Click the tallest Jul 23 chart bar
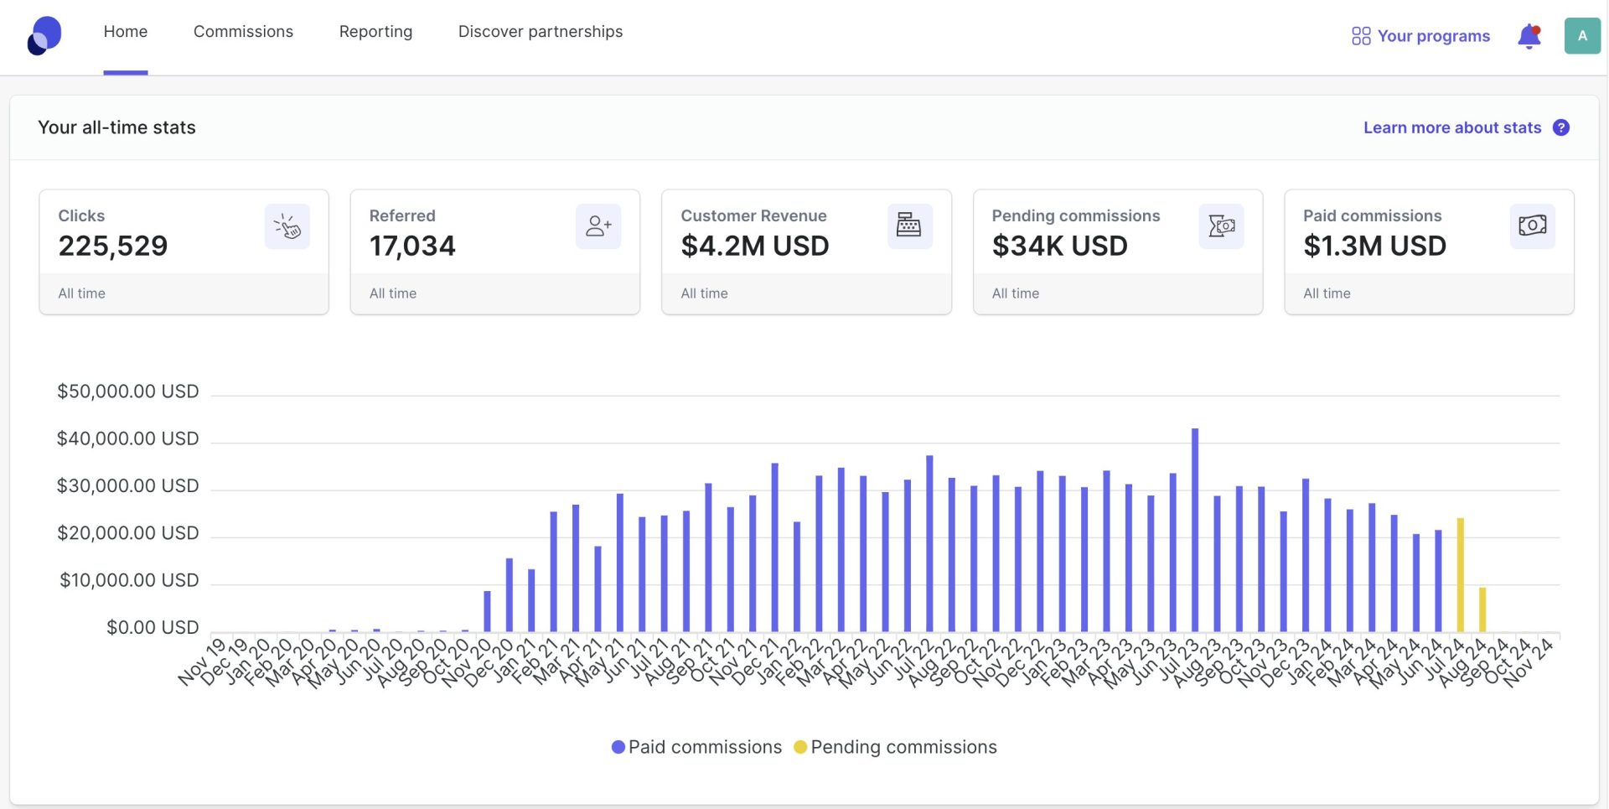Image resolution: width=1609 pixels, height=809 pixels. point(1195,528)
